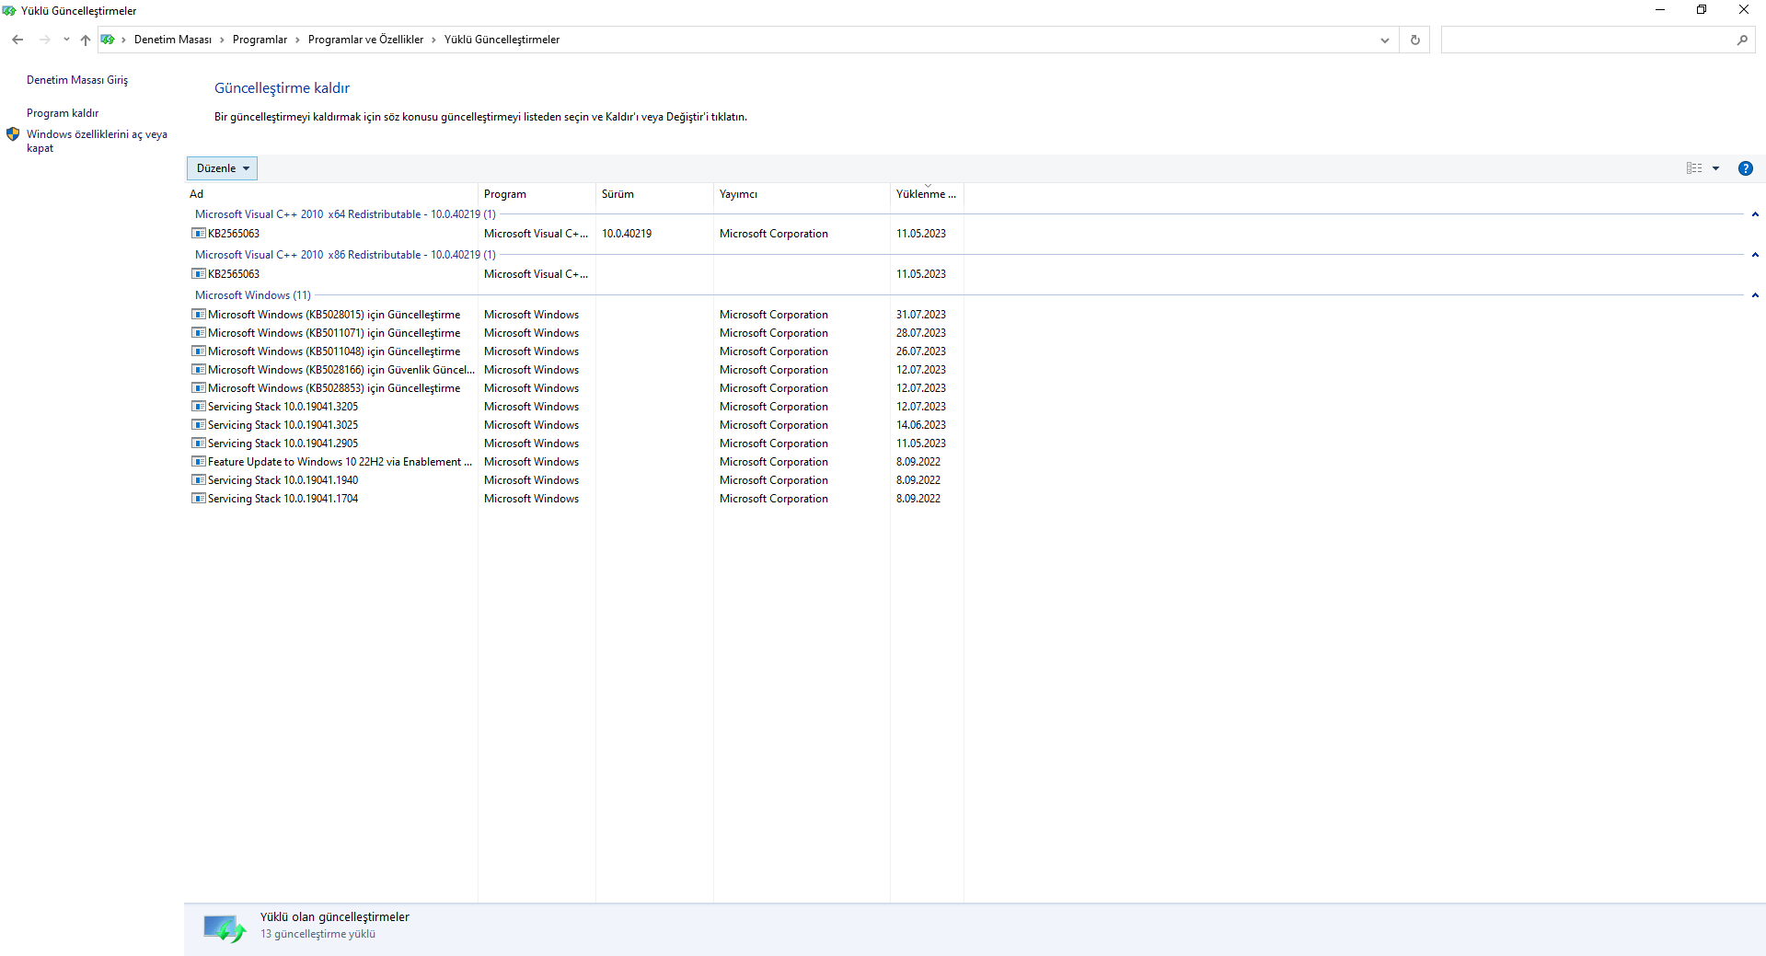Collapse Visual C++ 2010 x86 group

[x=1755, y=255]
